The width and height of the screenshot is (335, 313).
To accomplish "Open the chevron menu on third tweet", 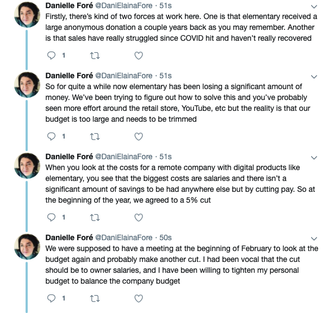I will (314, 157).
